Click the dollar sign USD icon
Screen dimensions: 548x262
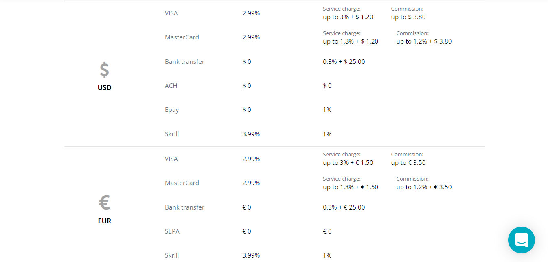pyautogui.click(x=105, y=70)
